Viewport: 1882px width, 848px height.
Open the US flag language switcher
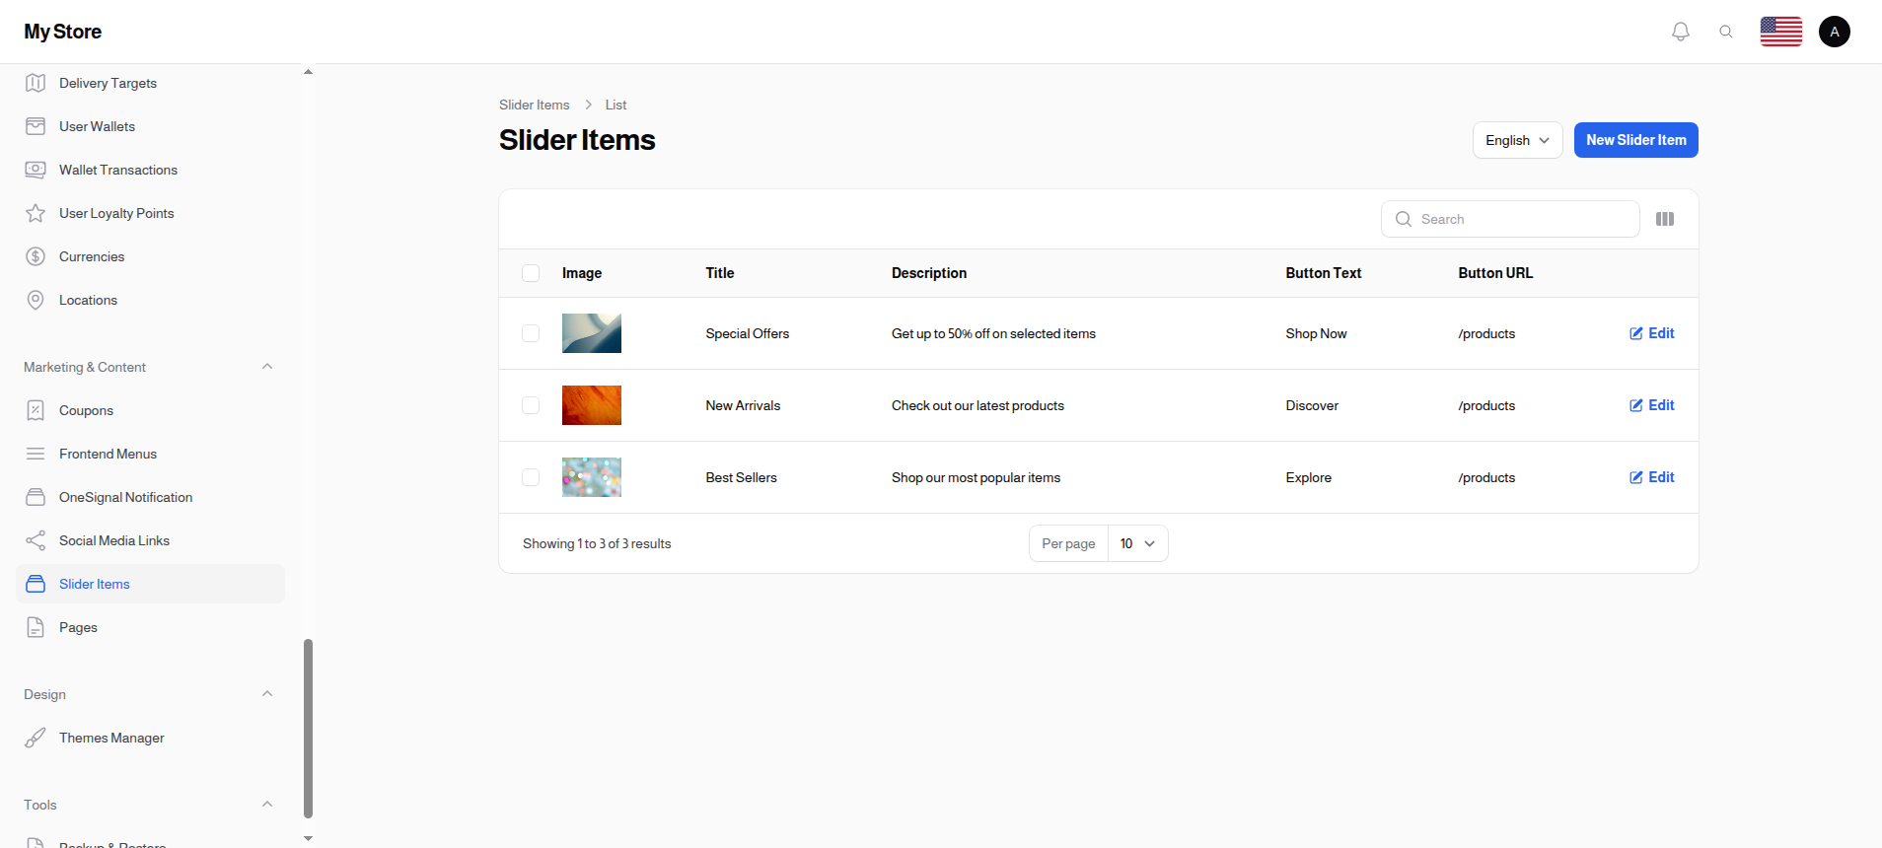coord(1781,32)
